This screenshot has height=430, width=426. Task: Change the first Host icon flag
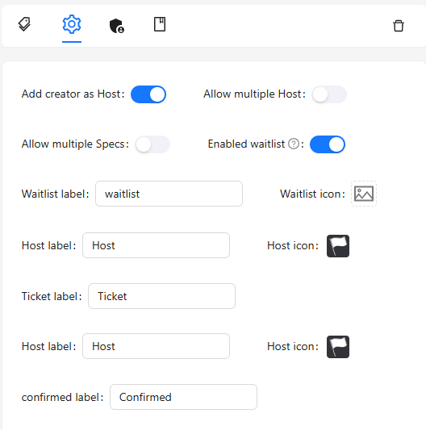(338, 246)
